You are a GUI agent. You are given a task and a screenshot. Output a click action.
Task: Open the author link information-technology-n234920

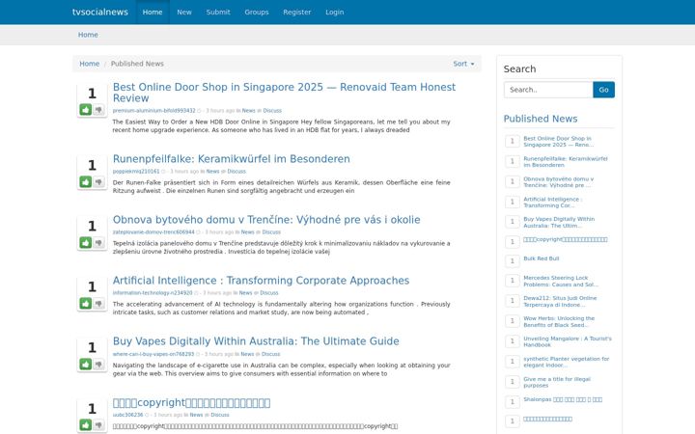pyautogui.click(x=153, y=293)
